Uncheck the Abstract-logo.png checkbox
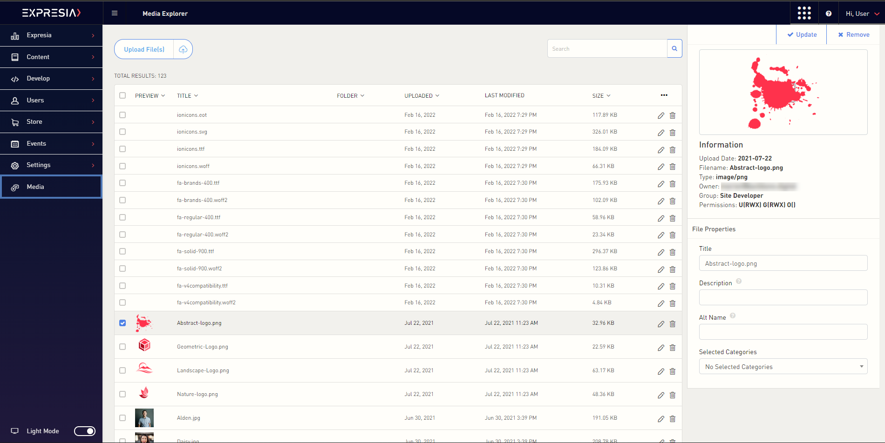 [123, 323]
